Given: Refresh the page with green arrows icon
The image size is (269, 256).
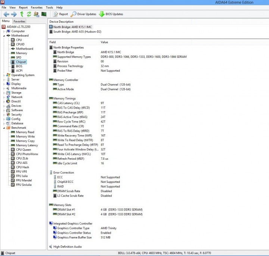Looking at the screenshot, I should tap(29, 14).
